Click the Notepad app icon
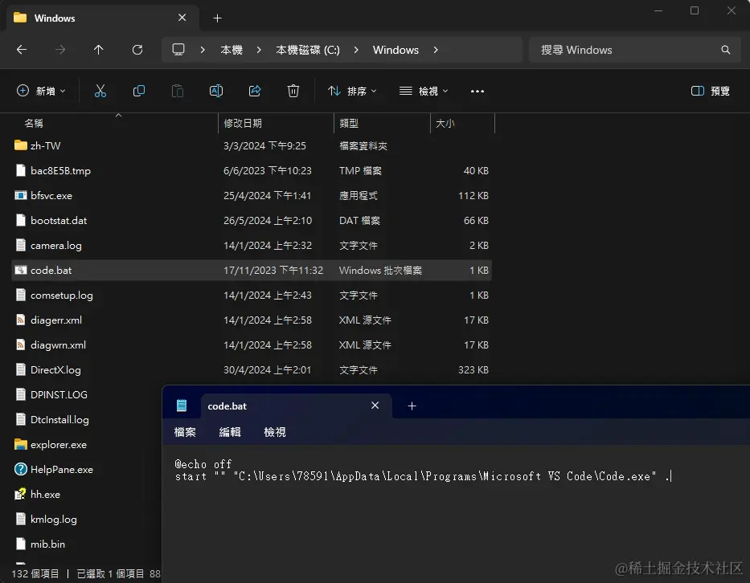The image size is (750, 583). [182, 406]
